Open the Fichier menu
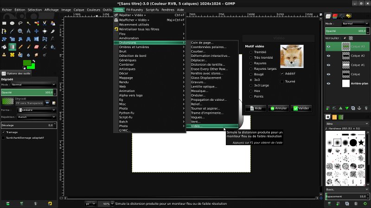 click(7, 10)
